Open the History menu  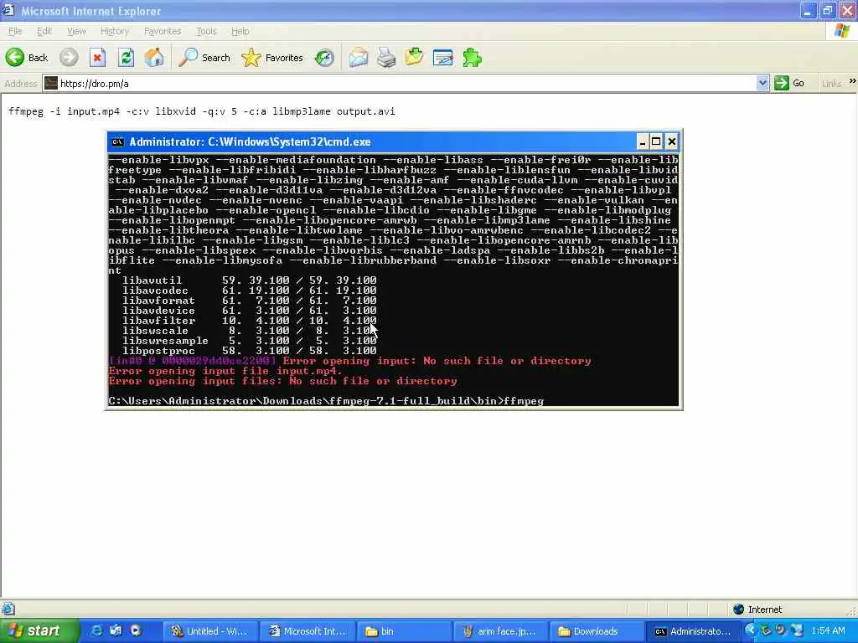pyautogui.click(x=114, y=31)
